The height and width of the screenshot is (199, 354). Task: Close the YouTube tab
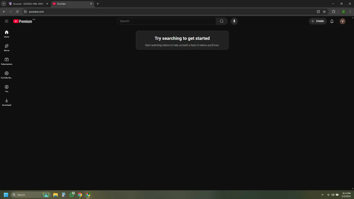click(91, 4)
